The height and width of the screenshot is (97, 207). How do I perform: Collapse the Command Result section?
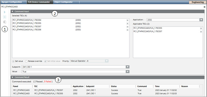coord(12,77)
